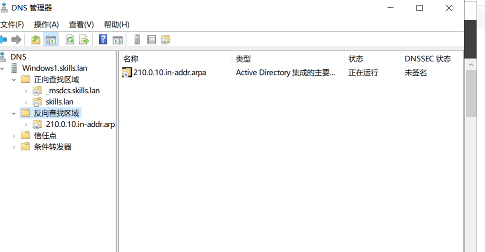Click the records list toolbar icon

[x=151, y=39]
